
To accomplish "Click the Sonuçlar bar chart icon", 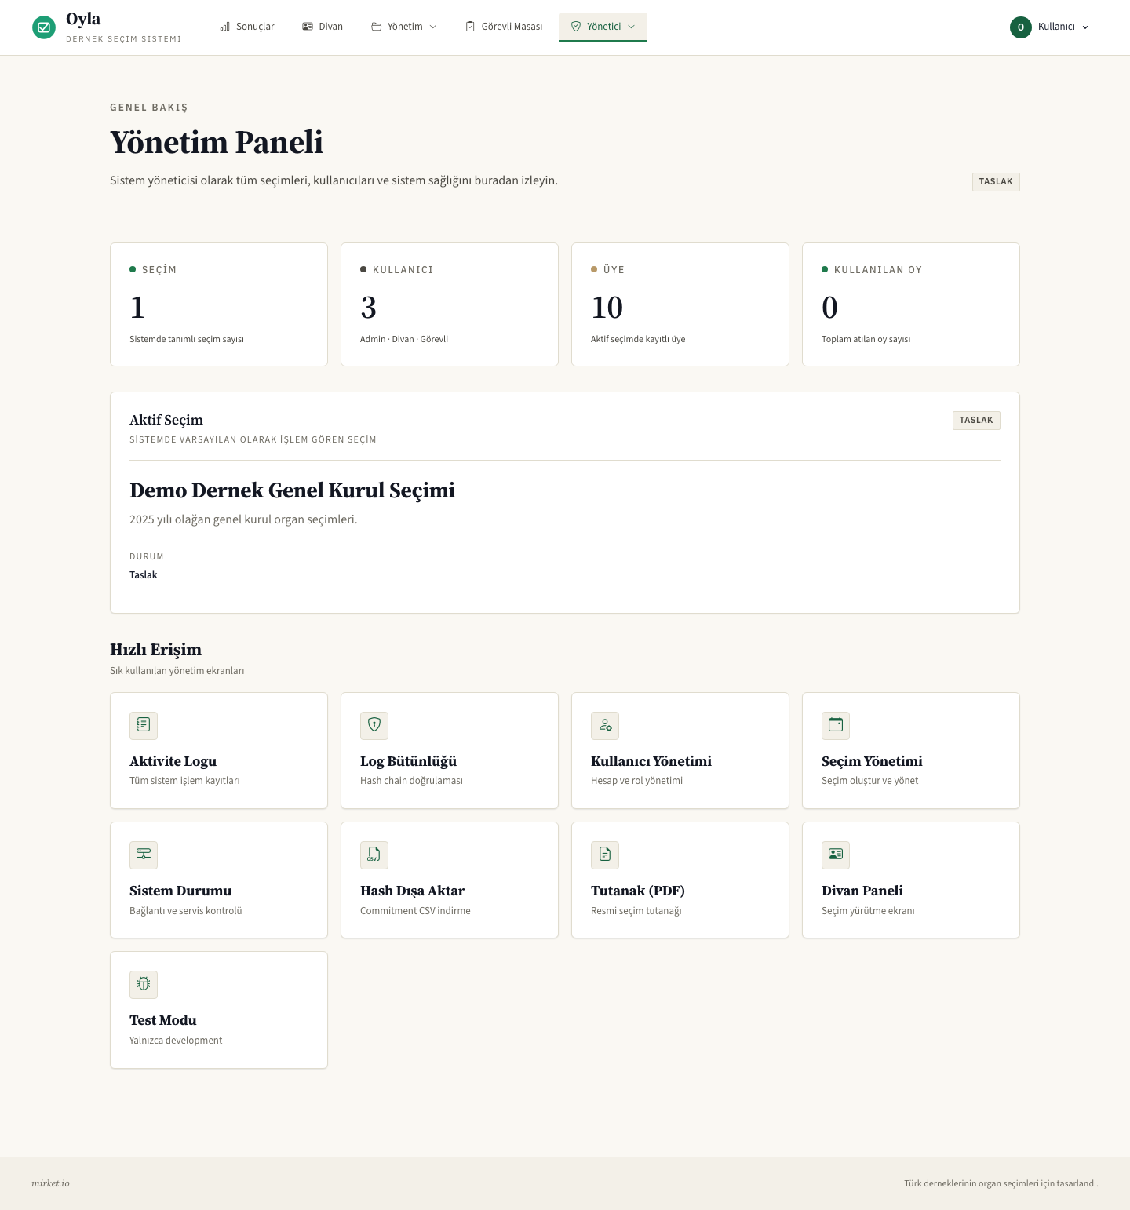I will pos(225,27).
